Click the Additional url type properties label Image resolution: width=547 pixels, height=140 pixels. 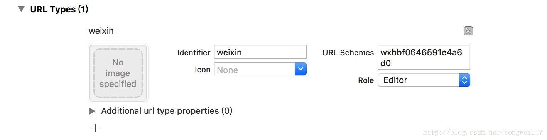click(x=167, y=111)
